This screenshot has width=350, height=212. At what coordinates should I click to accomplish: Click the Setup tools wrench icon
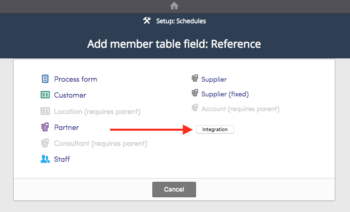pyautogui.click(x=147, y=21)
